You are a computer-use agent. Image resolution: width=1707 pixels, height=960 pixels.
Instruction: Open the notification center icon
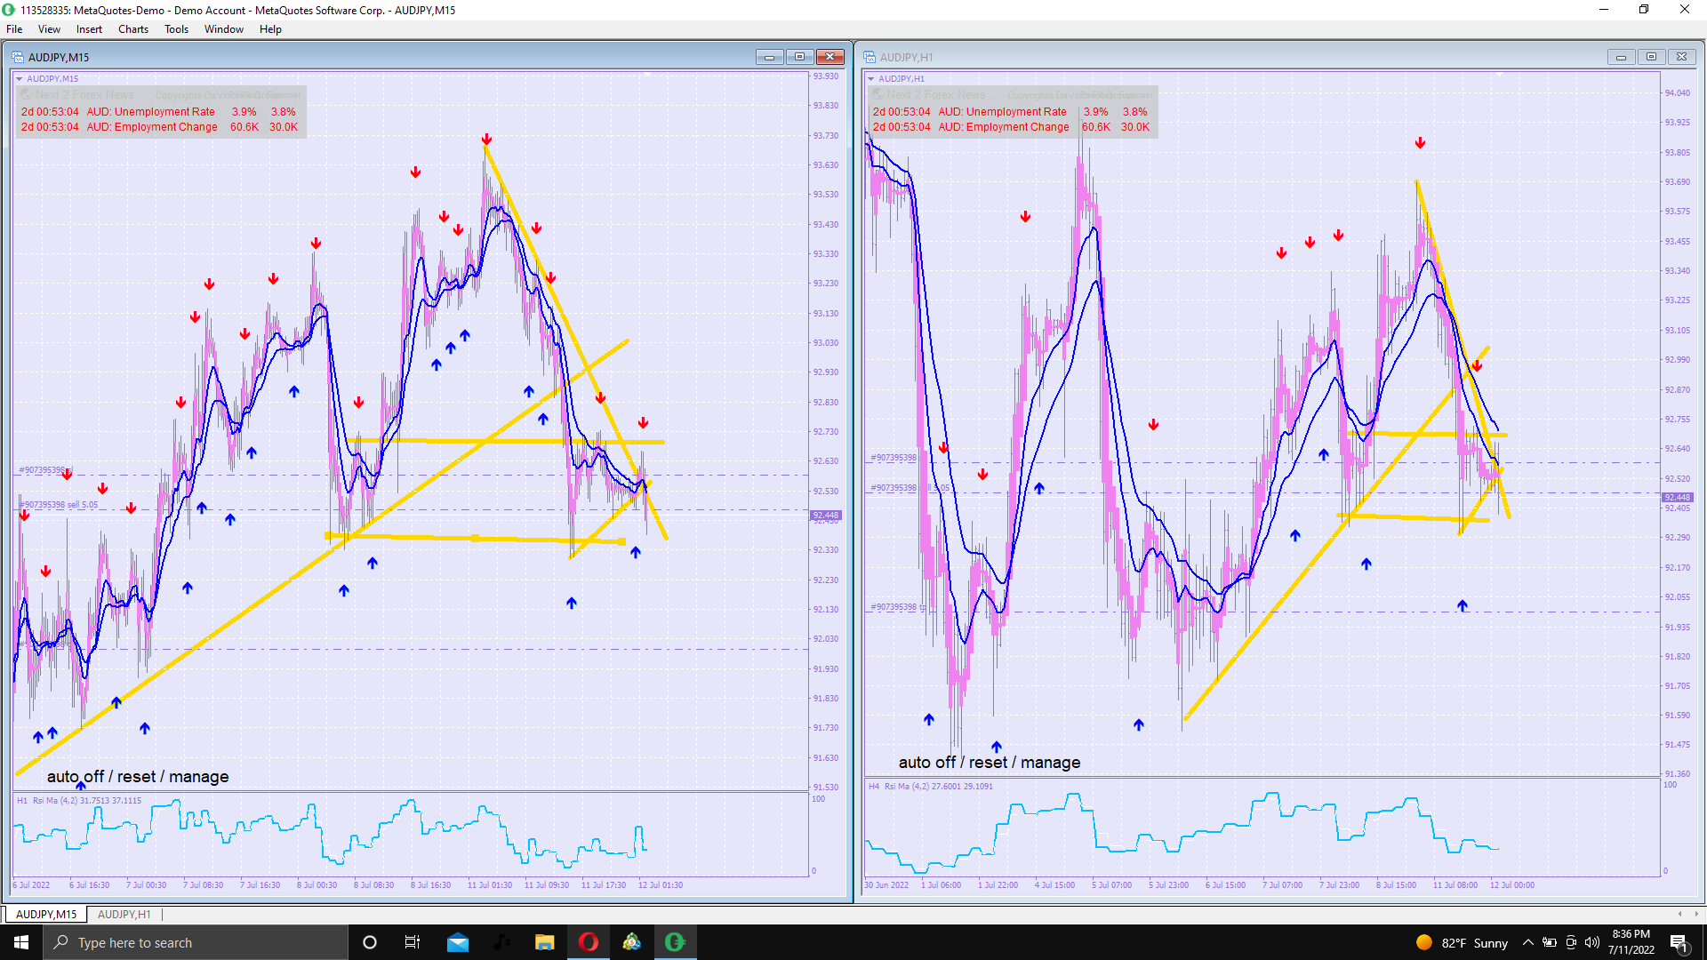pyautogui.click(x=1679, y=942)
